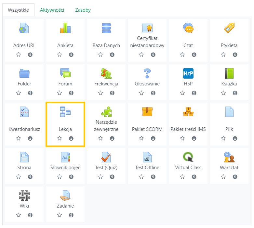Click the Pakiet treści IMS label
The image size is (254, 228).
click(188, 129)
